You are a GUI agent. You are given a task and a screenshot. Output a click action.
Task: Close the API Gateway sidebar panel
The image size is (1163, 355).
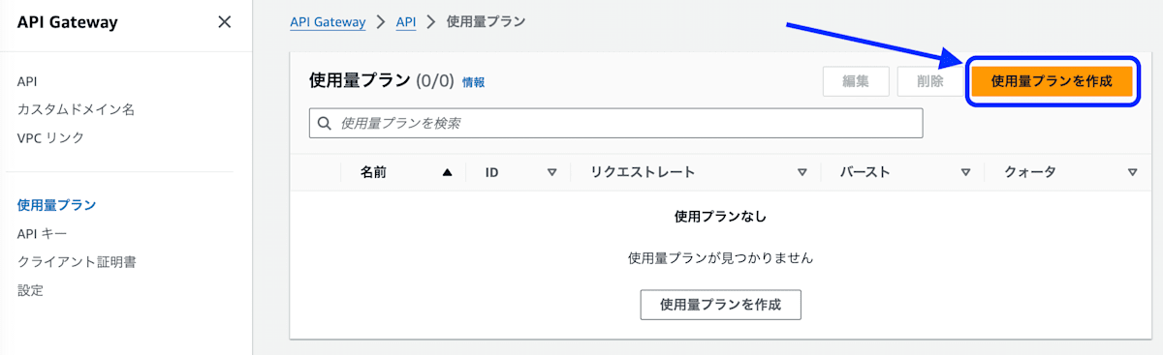tap(225, 22)
